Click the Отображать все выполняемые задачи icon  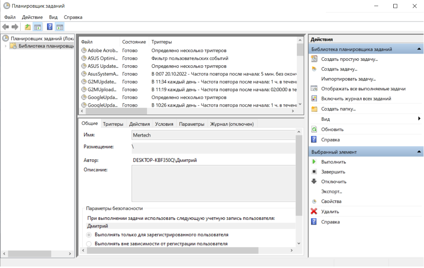pos(314,89)
